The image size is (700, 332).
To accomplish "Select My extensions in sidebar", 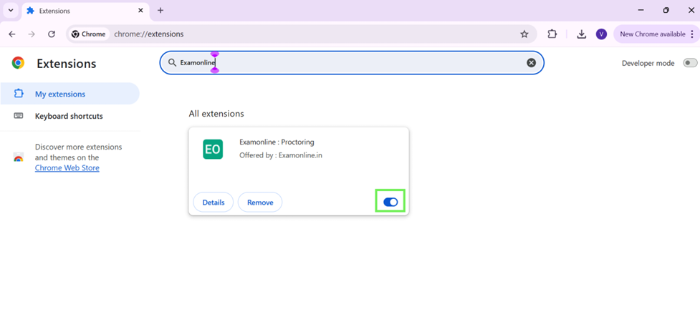I will [x=70, y=94].
